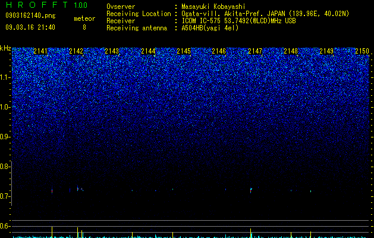Select the 2143 time marker label
374x238 pixels.
(112, 51)
